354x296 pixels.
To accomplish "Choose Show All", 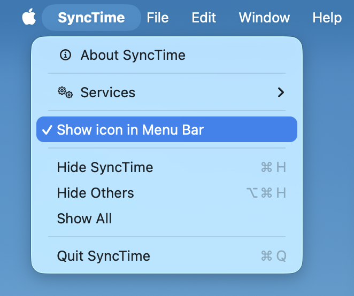I will click(84, 219).
